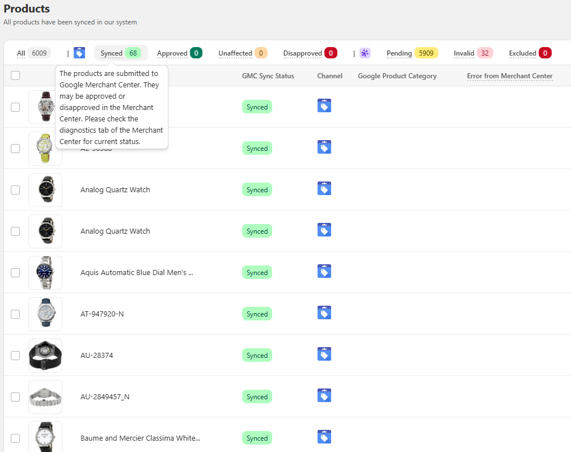Open the Unaffected tab
The height and width of the screenshot is (452, 571).
pyautogui.click(x=243, y=53)
